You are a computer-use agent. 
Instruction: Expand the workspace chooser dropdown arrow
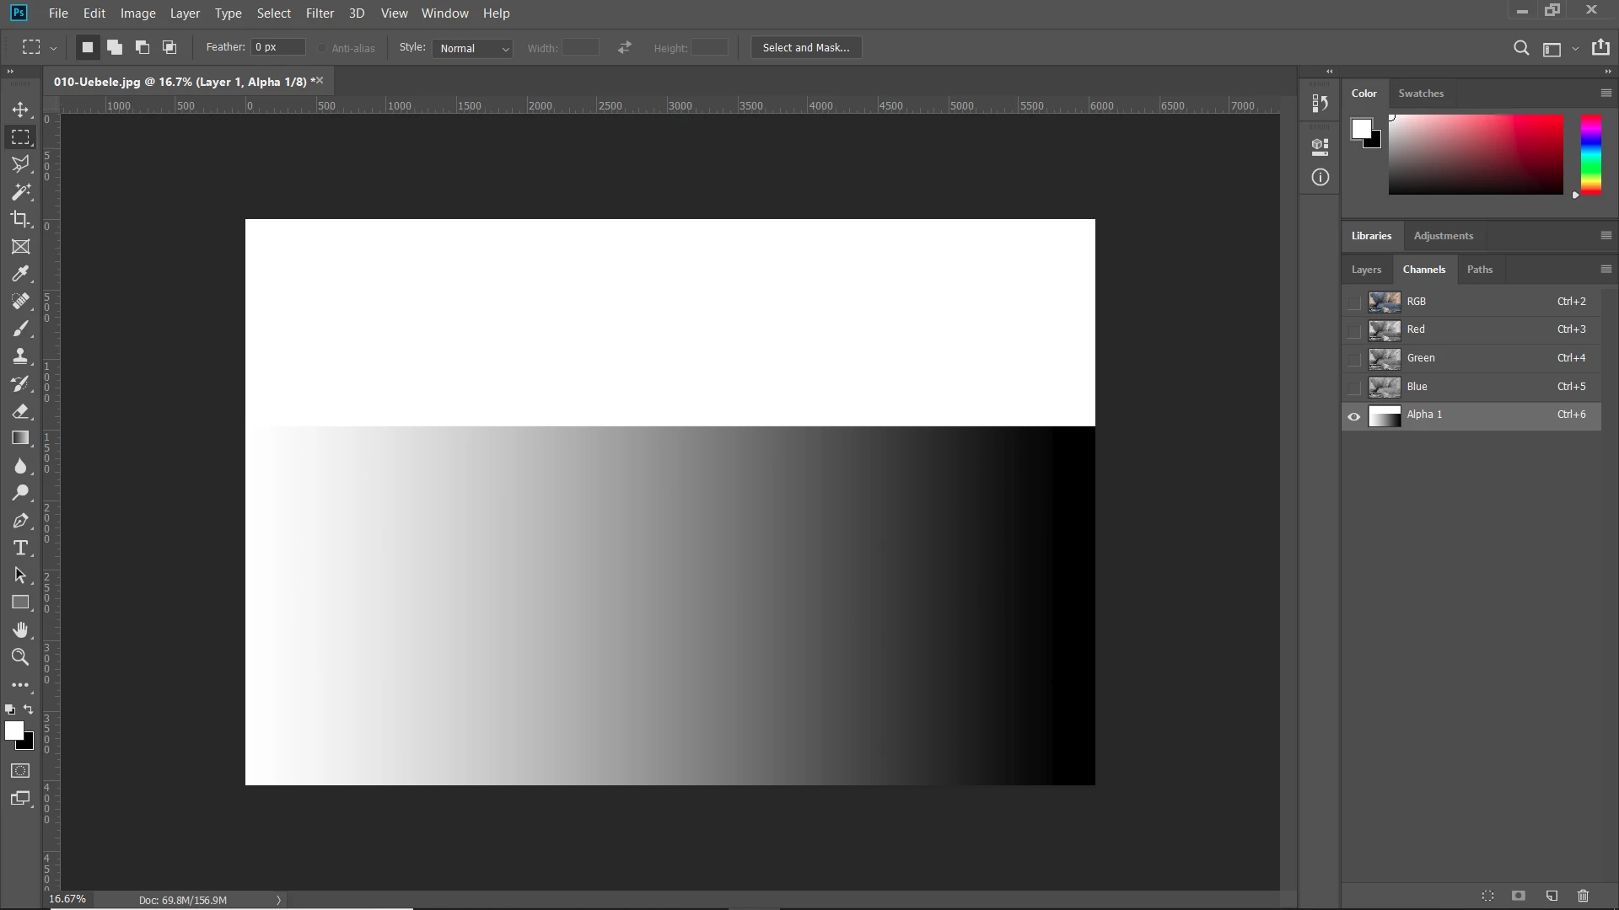coord(1575,49)
